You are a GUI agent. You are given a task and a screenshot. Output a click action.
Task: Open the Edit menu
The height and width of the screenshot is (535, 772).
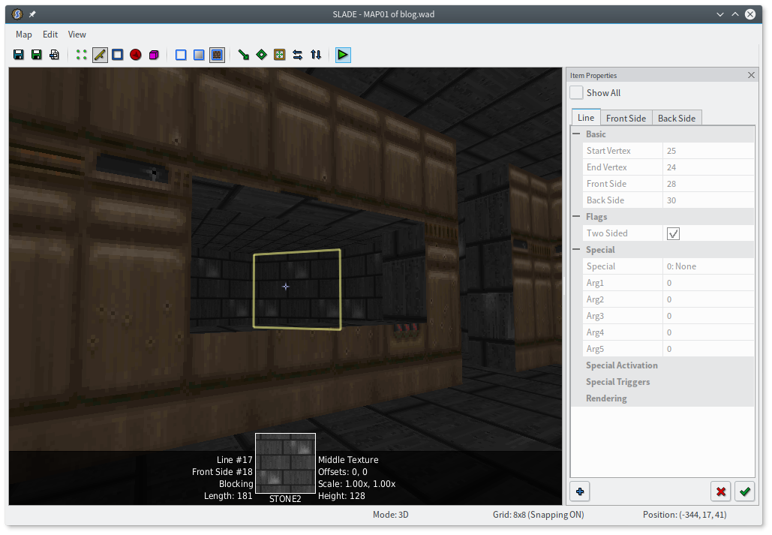50,35
